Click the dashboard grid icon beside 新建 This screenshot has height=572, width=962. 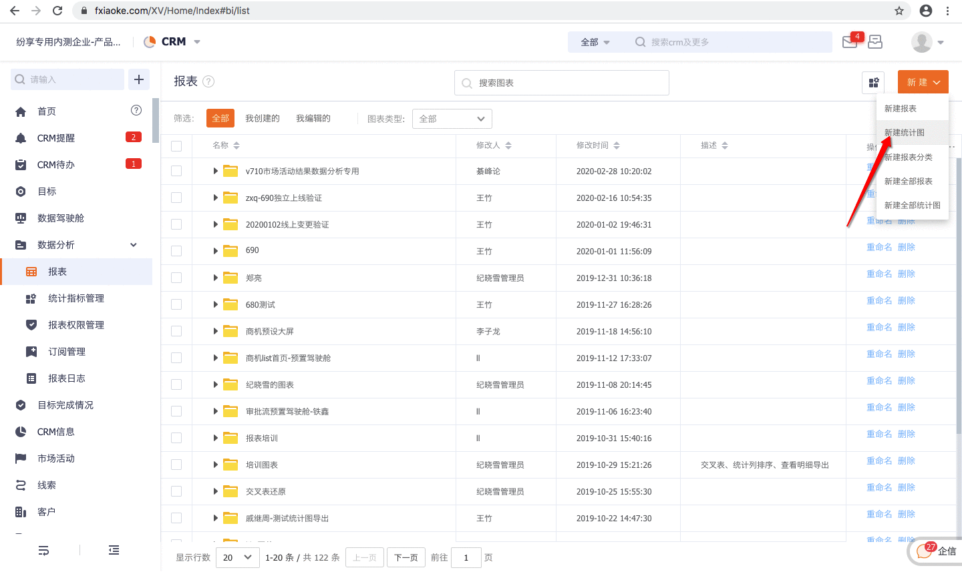click(x=873, y=83)
